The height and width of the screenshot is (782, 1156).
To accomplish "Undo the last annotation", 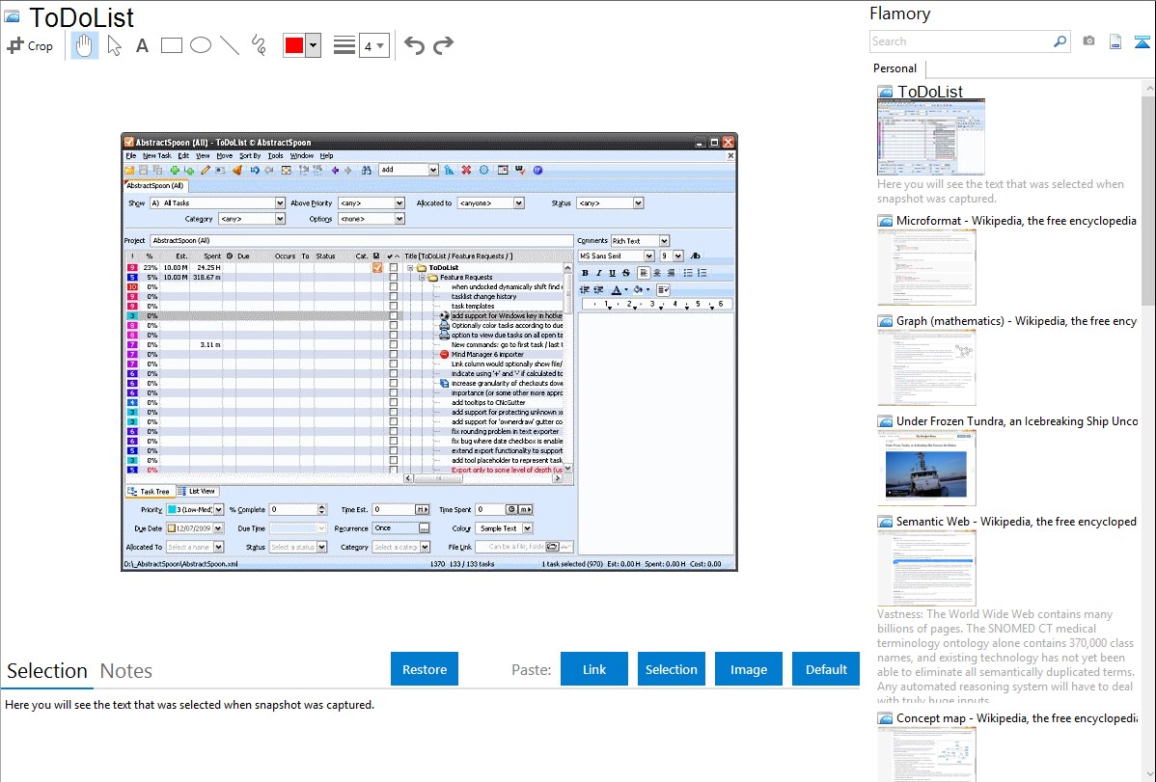I will tap(414, 45).
